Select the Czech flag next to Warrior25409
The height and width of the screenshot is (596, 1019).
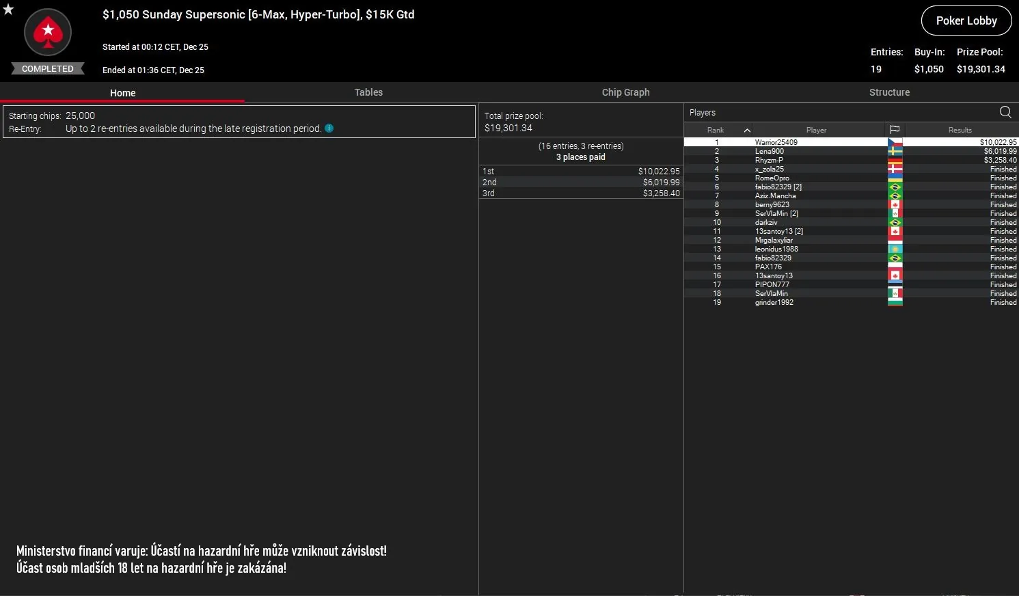pyautogui.click(x=895, y=141)
